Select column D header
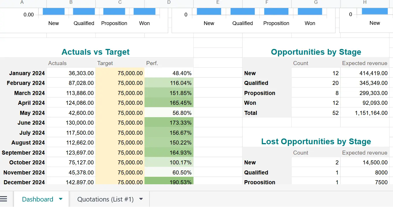 169,2
